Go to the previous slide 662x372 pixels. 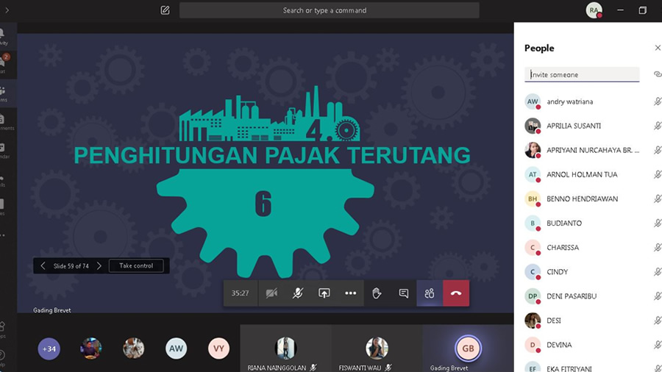[x=43, y=265]
